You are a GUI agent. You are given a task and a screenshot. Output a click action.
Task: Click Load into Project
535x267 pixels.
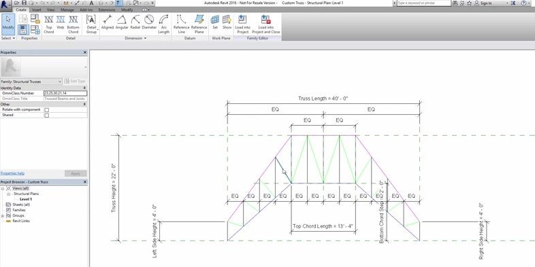[242, 24]
